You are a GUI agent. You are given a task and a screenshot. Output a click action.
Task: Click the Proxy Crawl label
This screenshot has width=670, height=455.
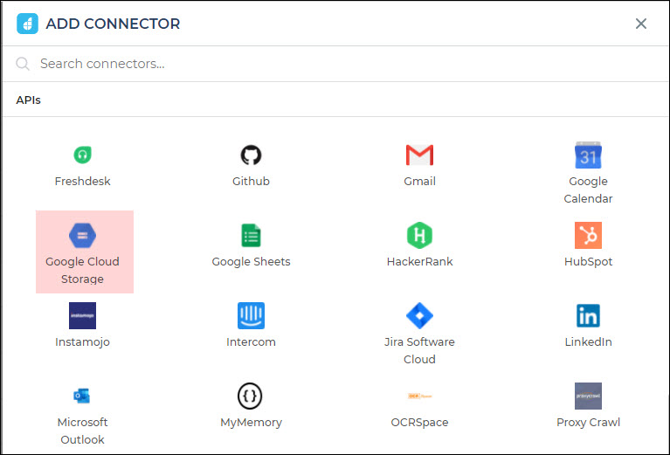click(x=588, y=422)
